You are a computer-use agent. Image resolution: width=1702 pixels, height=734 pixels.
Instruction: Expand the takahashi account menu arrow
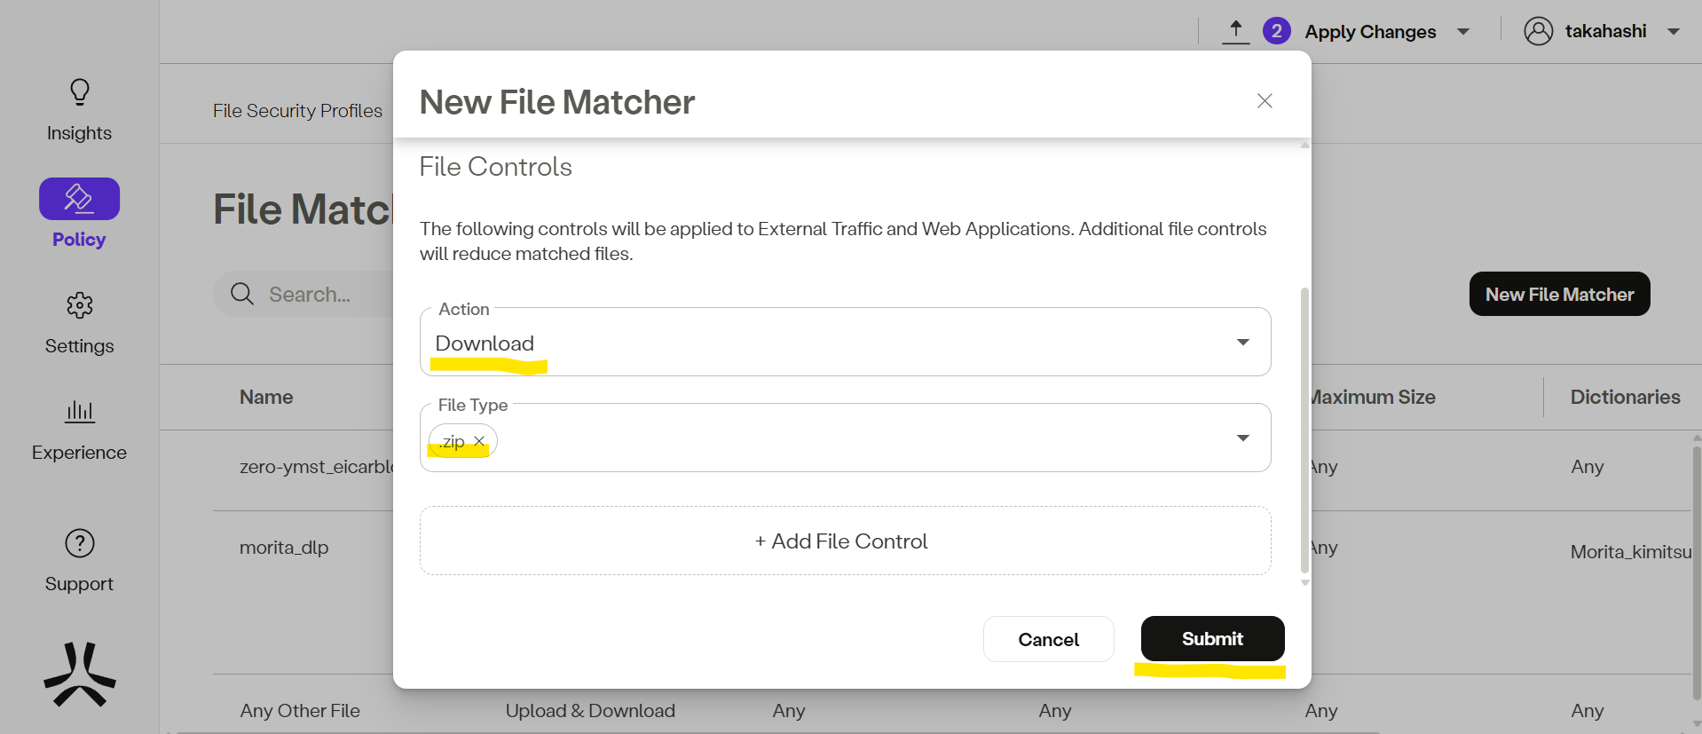point(1674,32)
